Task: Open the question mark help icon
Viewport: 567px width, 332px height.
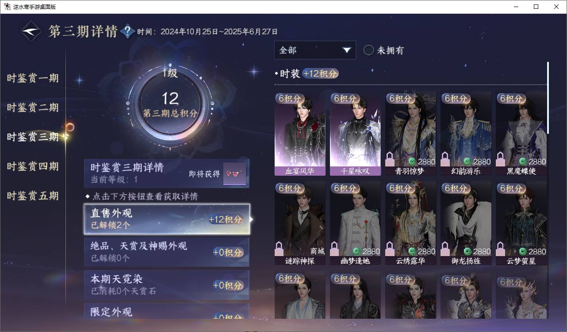Action: [127, 31]
